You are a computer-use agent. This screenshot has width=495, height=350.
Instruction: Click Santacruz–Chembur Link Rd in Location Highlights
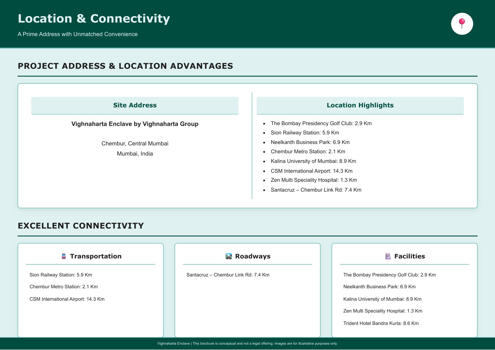click(x=316, y=190)
